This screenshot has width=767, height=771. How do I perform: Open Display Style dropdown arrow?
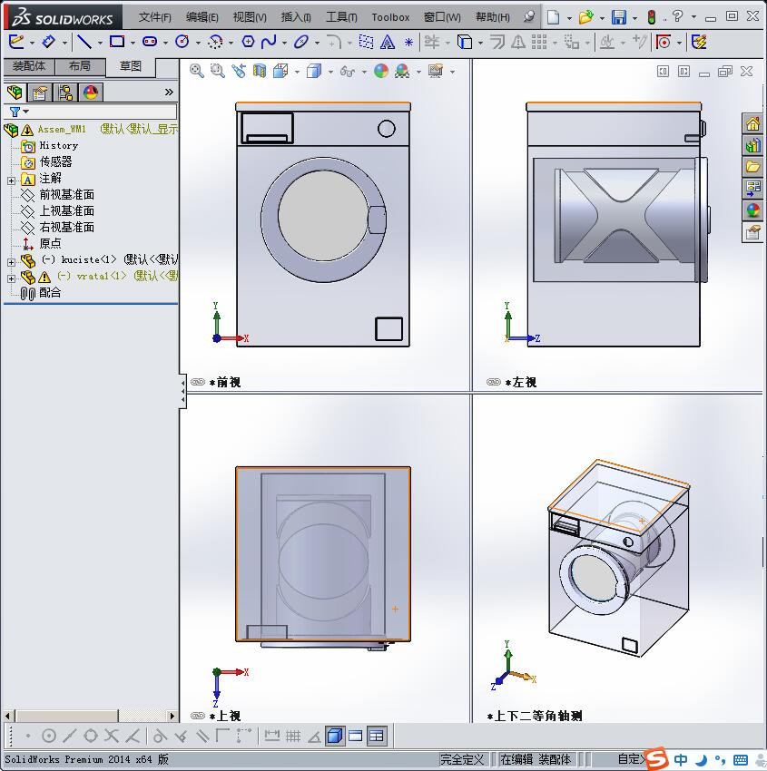(x=330, y=73)
